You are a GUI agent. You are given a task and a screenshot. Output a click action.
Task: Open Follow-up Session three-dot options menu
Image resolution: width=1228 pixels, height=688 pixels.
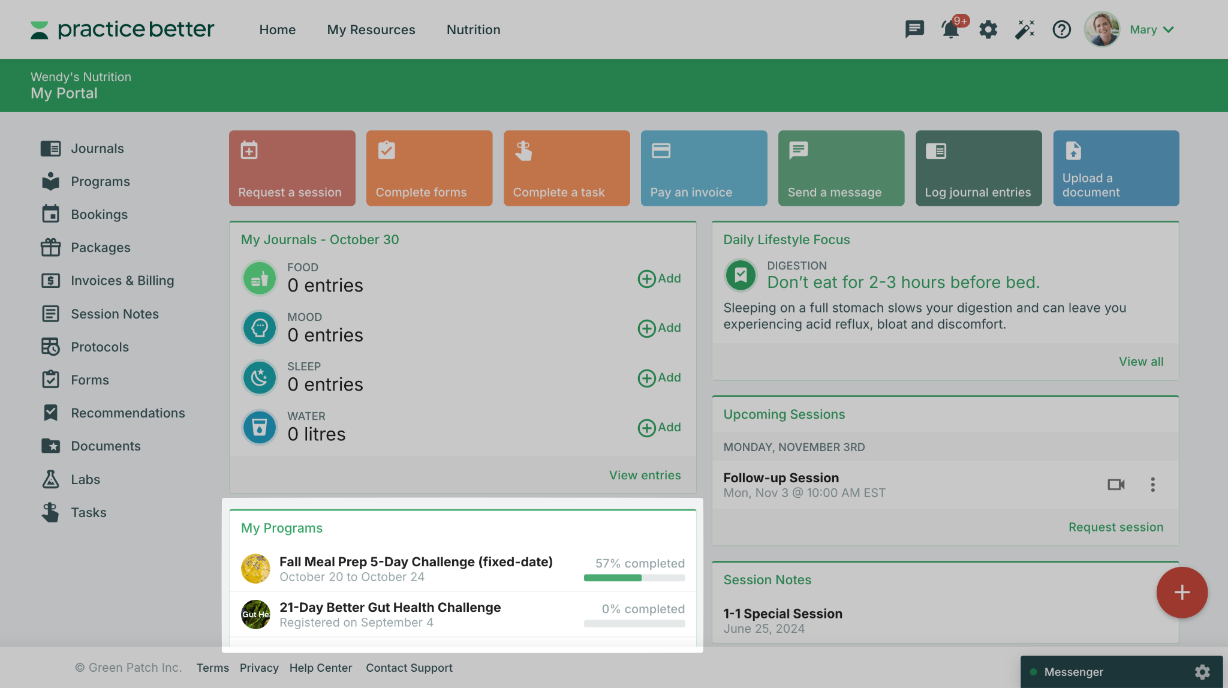pyautogui.click(x=1152, y=484)
